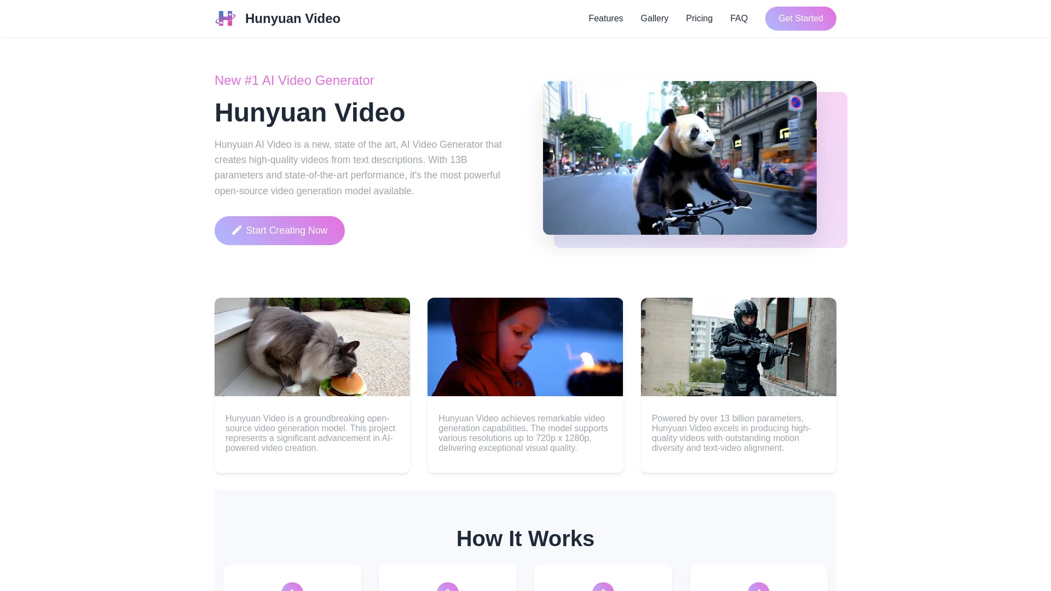
Task: Select Pricing in the navigation bar
Action: click(699, 18)
